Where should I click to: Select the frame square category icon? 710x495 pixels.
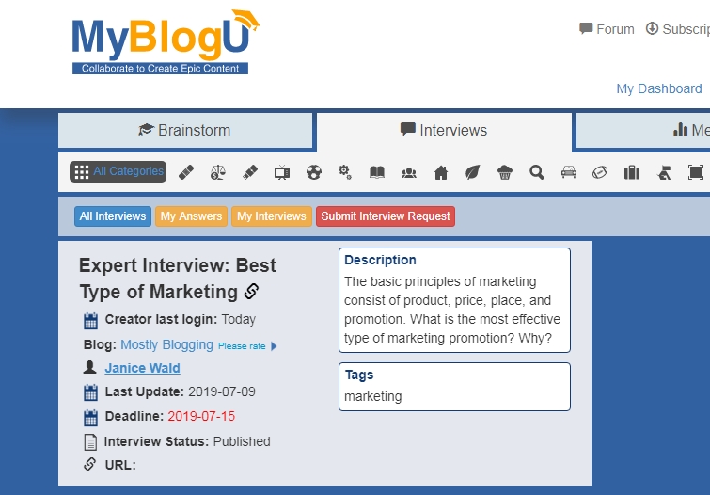click(696, 172)
